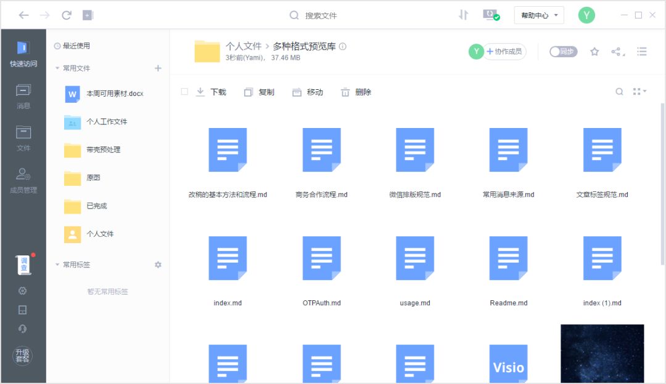This screenshot has width=666, height=384.
Task: Tick the select-all checkbox
Action: tap(184, 92)
